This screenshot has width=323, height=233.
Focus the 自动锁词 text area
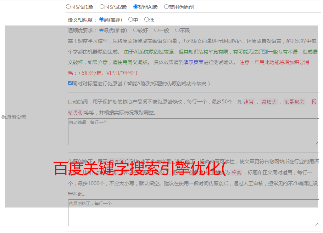point(194,132)
